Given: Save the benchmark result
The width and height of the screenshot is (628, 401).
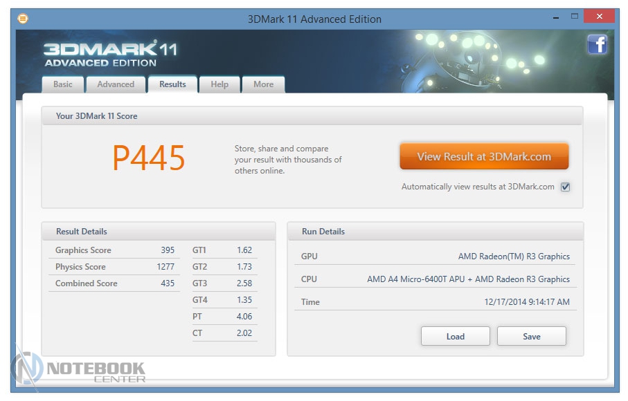Looking at the screenshot, I should [531, 337].
